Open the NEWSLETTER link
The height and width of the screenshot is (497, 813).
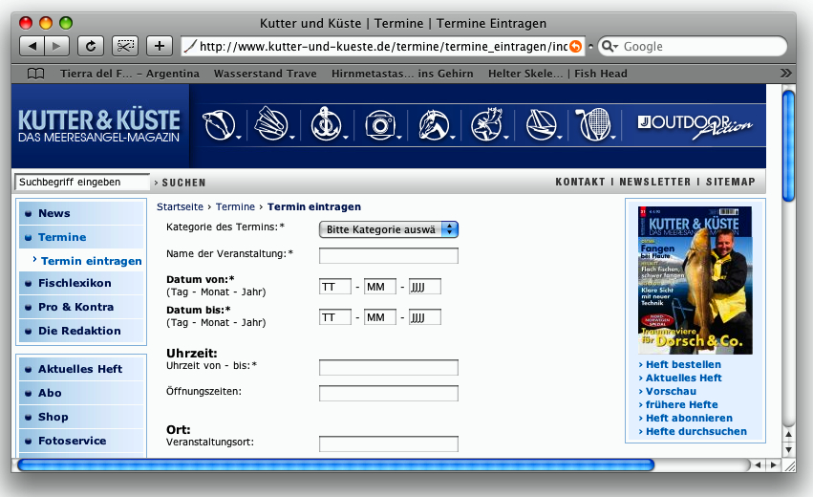click(x=654, y=182)
